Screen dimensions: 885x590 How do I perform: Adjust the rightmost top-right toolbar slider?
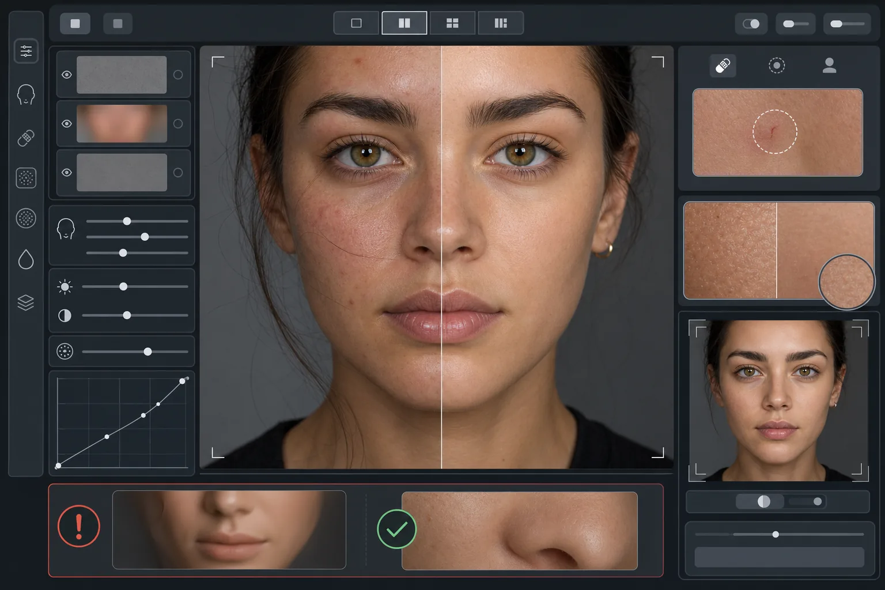pos(846,24)
